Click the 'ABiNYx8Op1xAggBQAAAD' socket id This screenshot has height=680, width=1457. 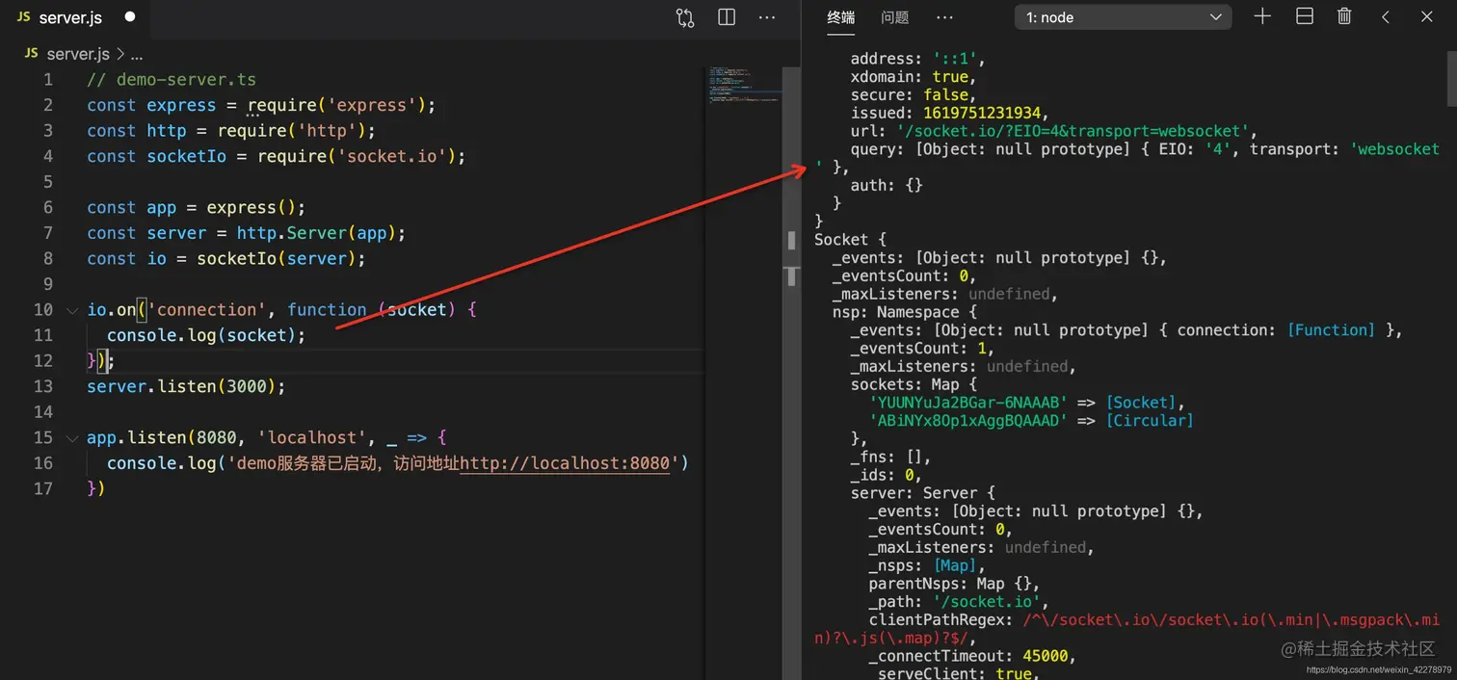968,421
